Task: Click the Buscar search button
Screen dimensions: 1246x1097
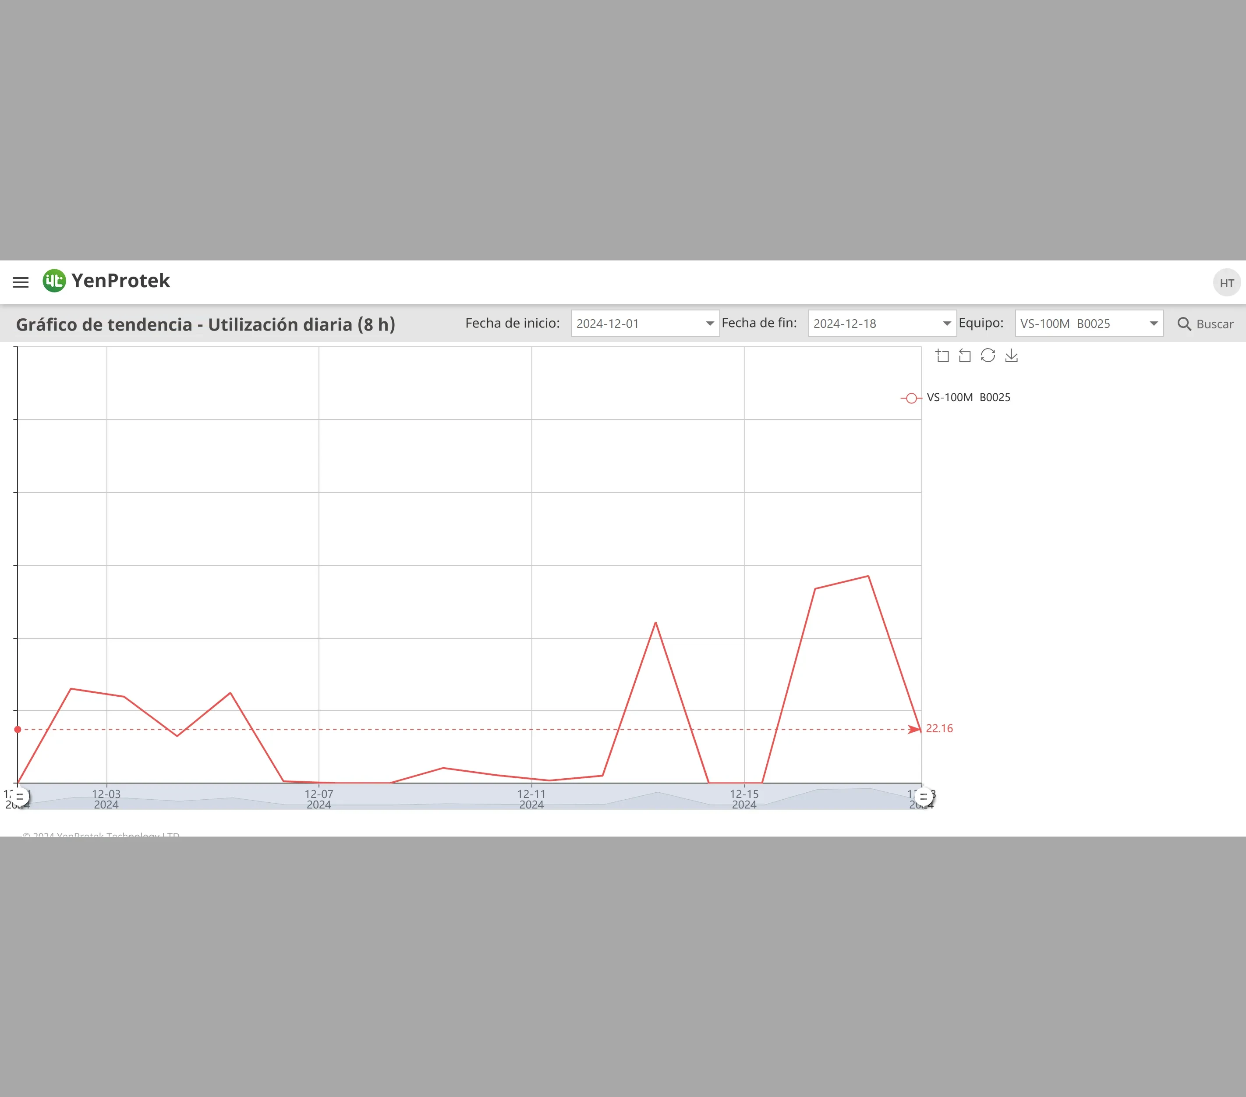Action: (1205, 324)
